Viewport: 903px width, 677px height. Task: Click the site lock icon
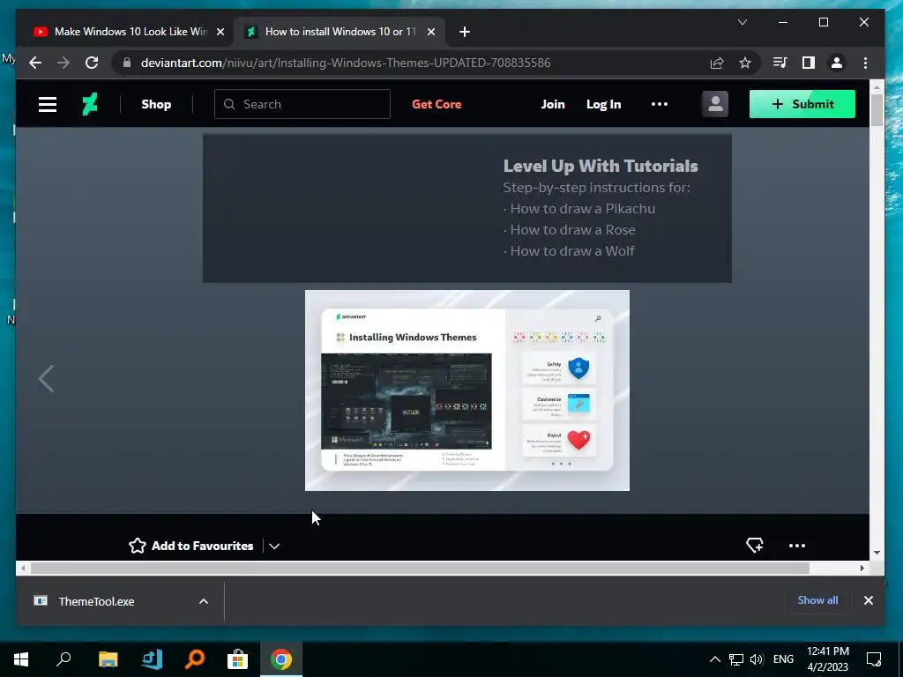[127, 63]
